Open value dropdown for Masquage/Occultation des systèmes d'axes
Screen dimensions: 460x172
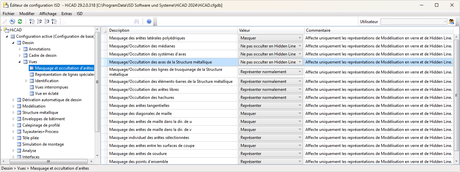pyautogui.click(x=271, y=54)
